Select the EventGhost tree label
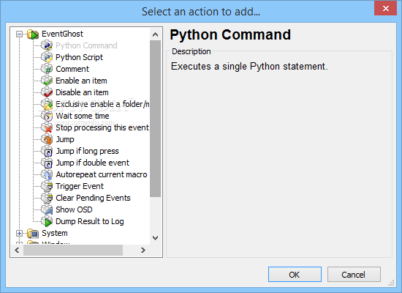Viewport: 402px width, 293px height. pos(62,34)
